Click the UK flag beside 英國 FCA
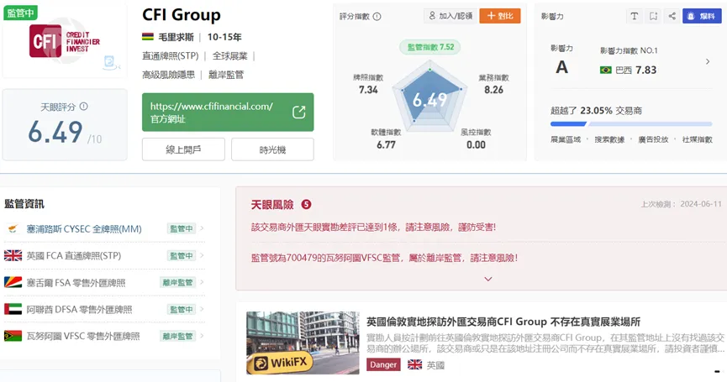 pos(13,255)
